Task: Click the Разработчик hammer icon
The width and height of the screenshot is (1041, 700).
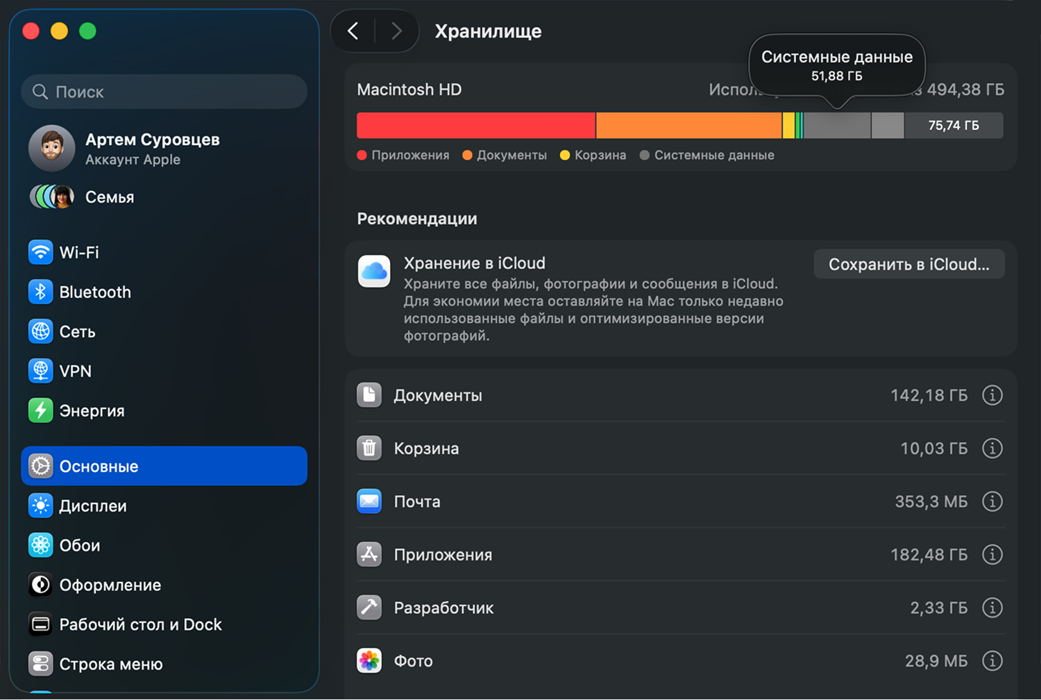Action: pyautogui.click(x=370, y=607)
